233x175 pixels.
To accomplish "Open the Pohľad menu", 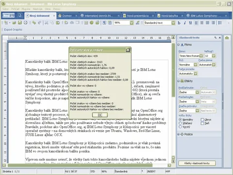I will (15, 9).
